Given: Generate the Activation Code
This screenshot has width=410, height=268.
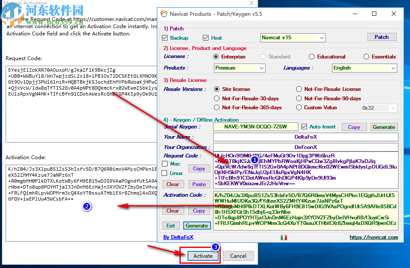Looking at the screenshot, I should (x=197, y=226).
